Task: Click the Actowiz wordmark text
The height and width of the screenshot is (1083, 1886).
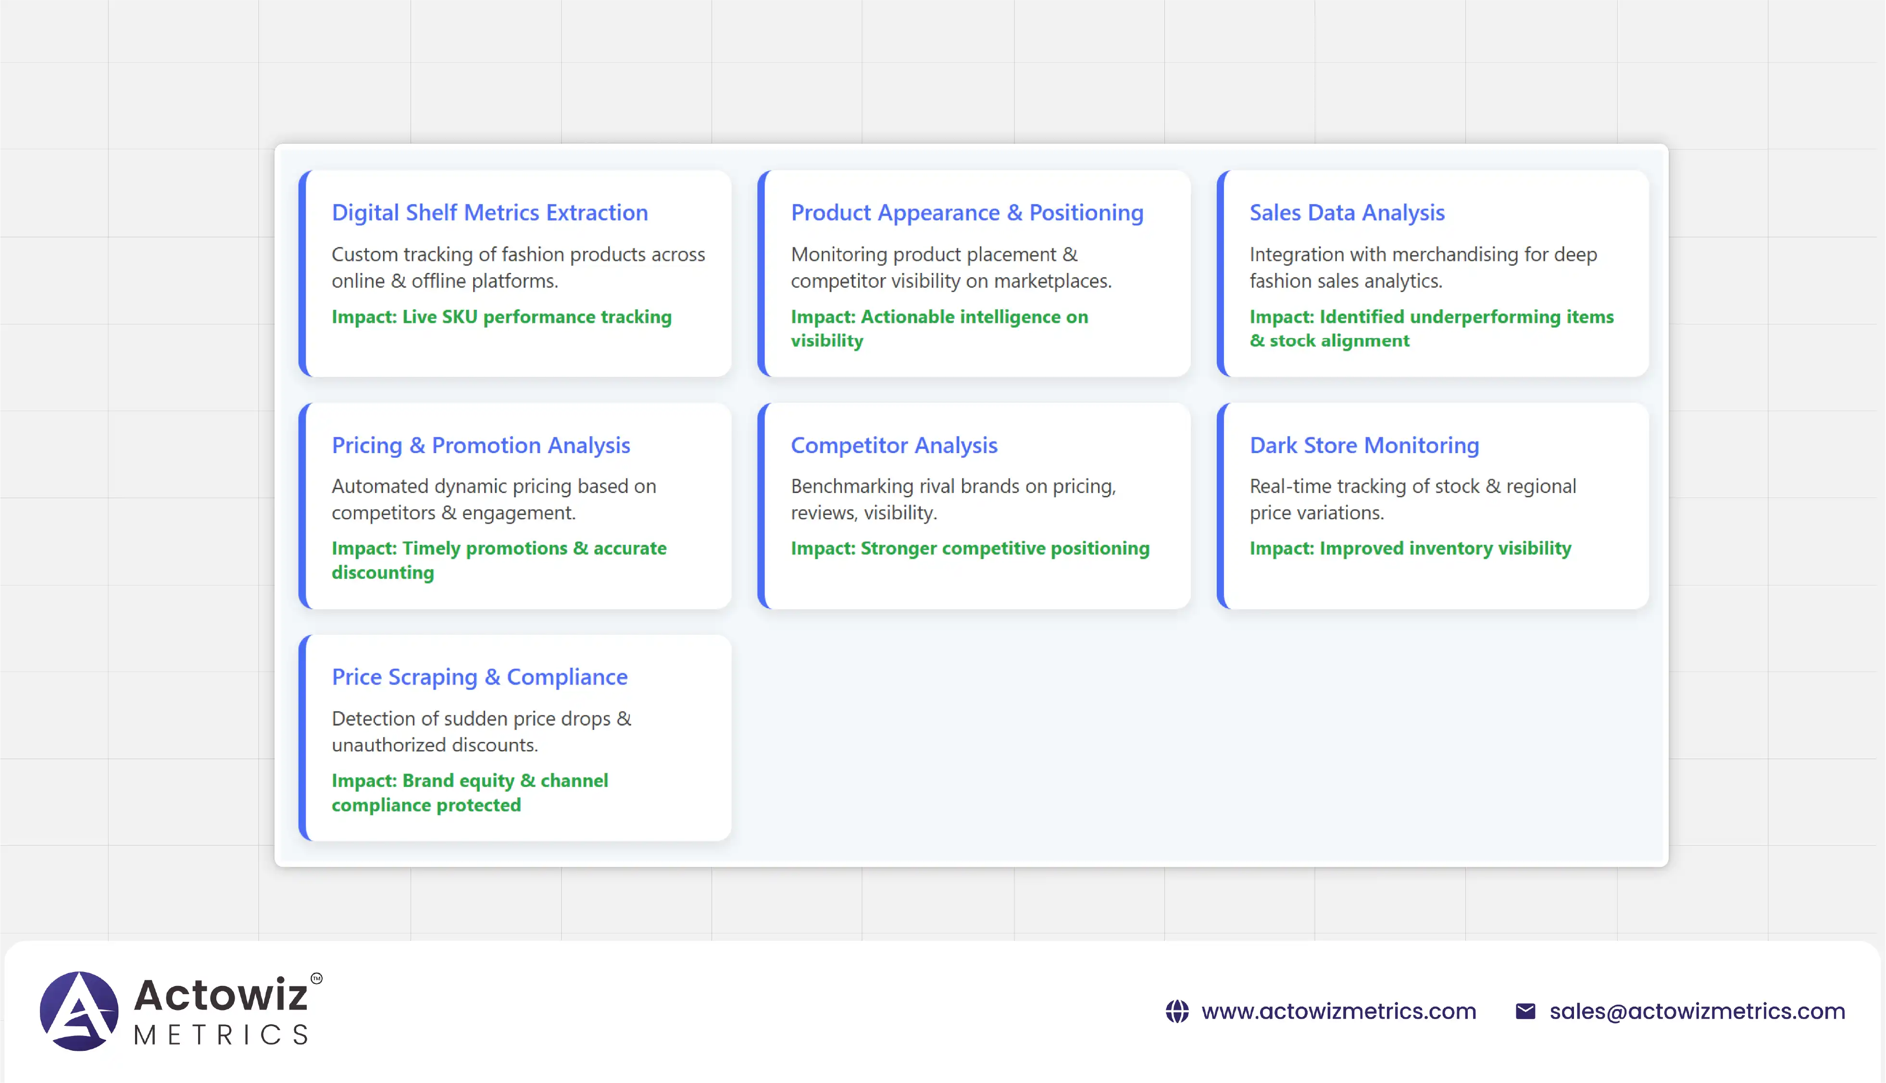Action: 220,995
